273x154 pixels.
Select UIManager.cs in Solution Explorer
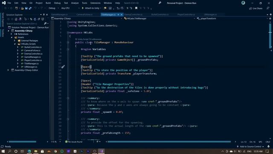(31, 67)
